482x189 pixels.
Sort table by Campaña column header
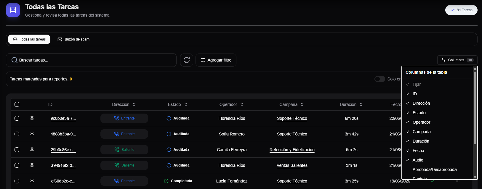click(292, 104)
